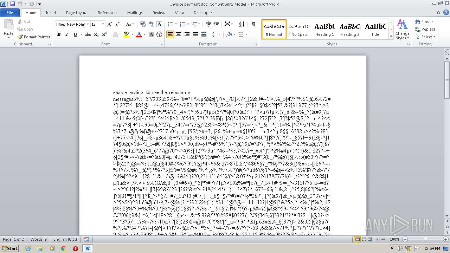Click the Shrink Font icon
Screen dimensions: 450x253
(117, 24)
